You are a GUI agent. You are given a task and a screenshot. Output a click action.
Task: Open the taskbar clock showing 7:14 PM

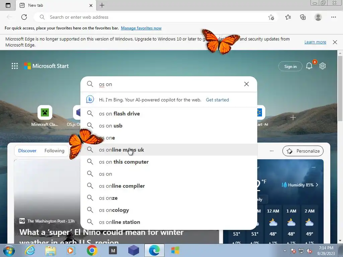tap(326, 251)
